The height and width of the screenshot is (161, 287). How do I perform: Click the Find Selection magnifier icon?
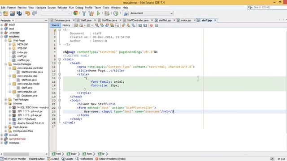click(97, 25)
